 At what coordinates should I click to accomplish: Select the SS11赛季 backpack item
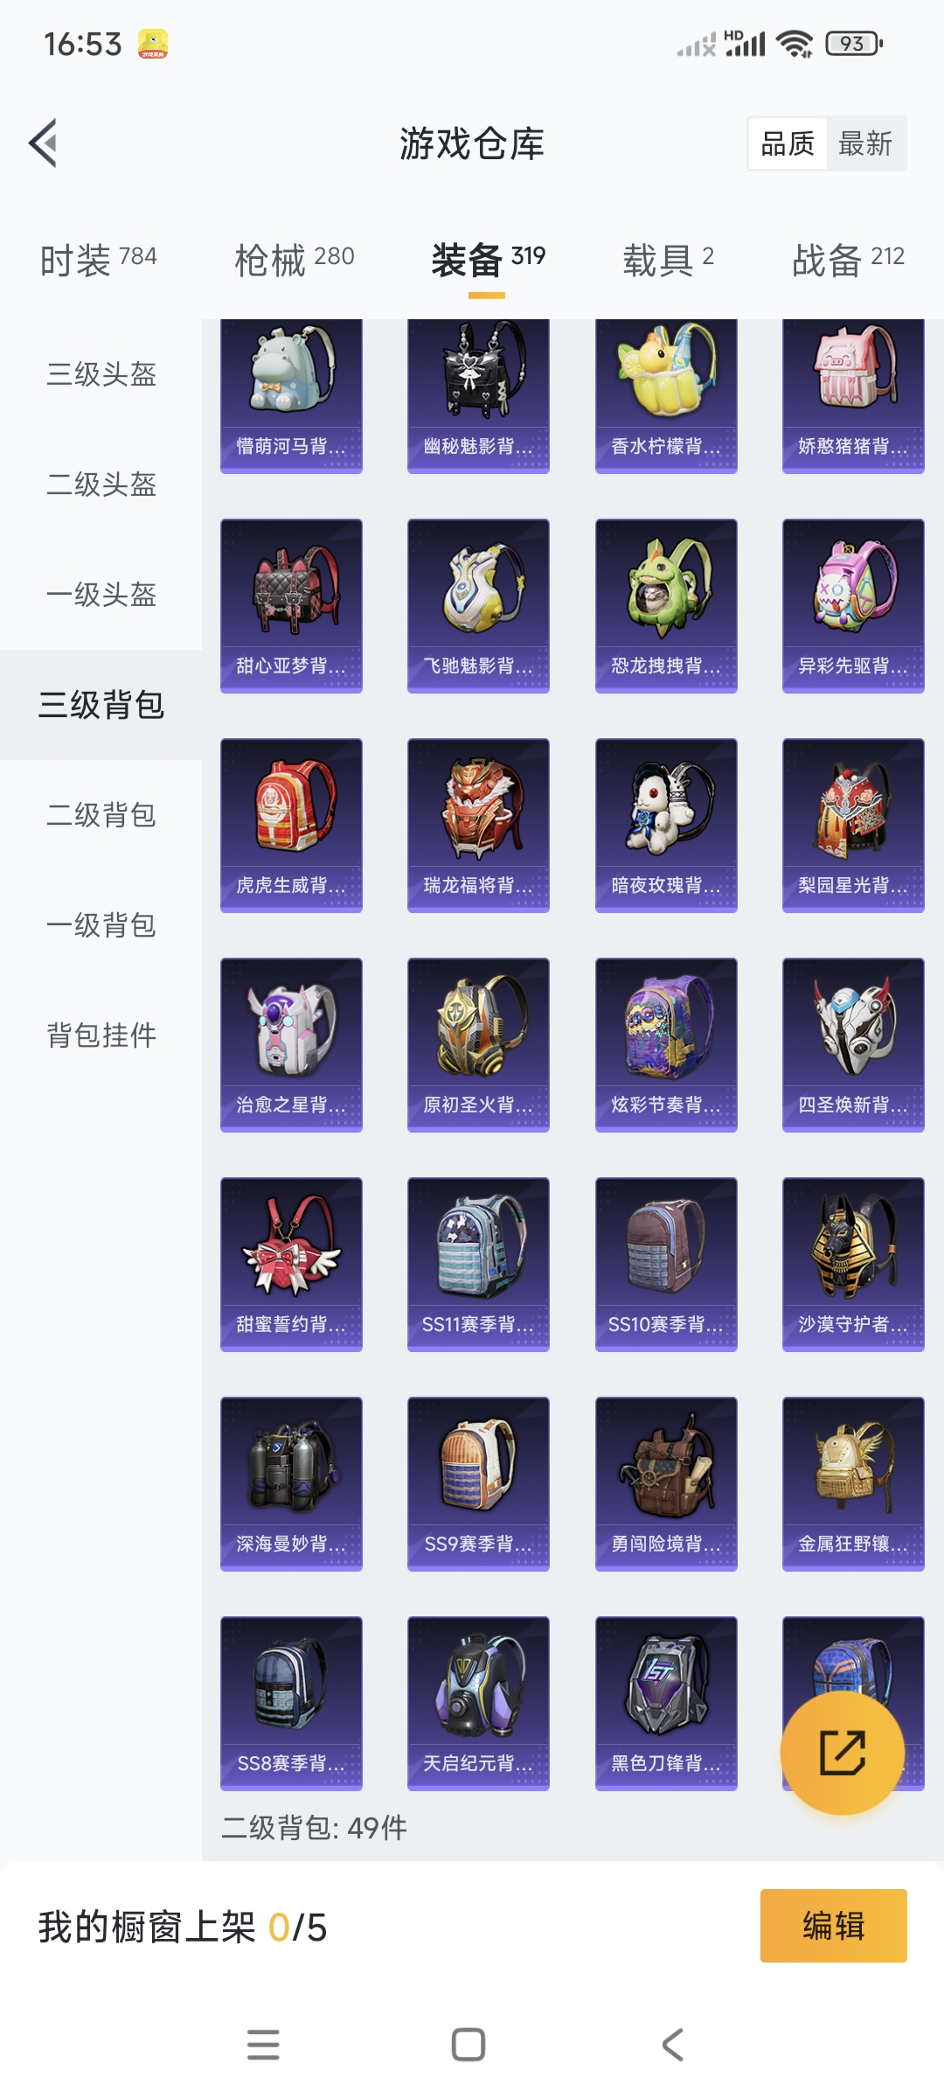[478, 1265]
